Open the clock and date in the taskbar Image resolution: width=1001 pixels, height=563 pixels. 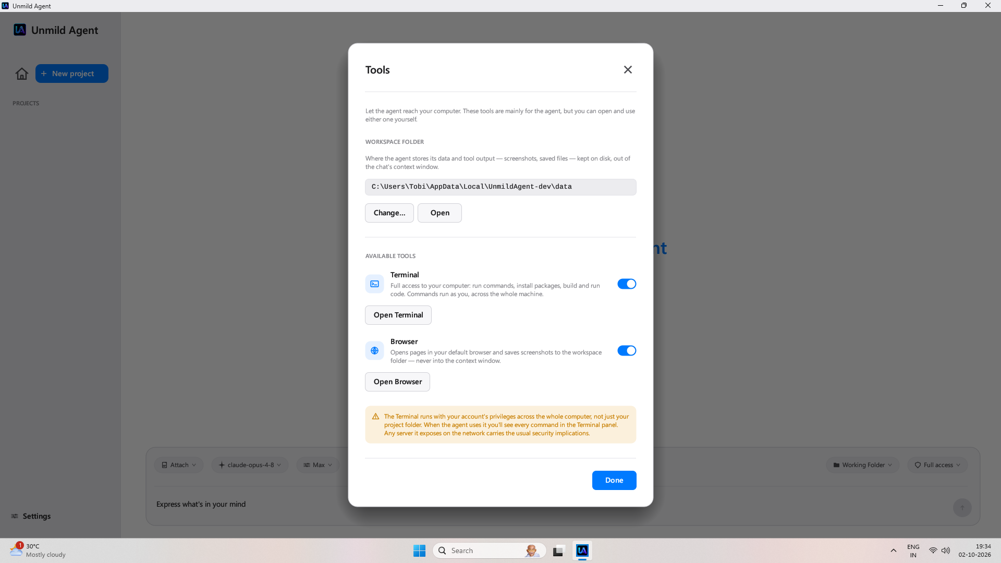(974, 550)
